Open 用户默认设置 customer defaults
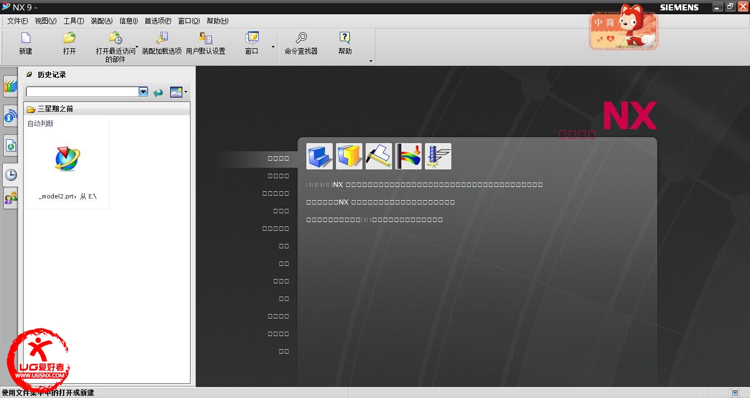This screenshot has width=750, height=398. tap(206, 38)
